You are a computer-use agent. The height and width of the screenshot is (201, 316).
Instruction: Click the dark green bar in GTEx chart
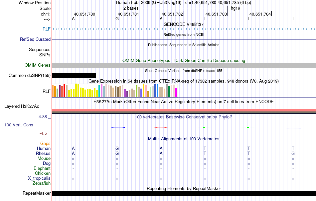(169, 92)
